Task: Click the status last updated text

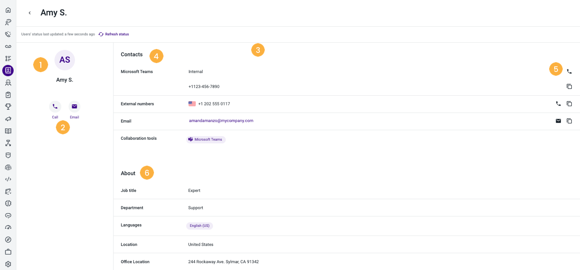Action: coord(58,34)
